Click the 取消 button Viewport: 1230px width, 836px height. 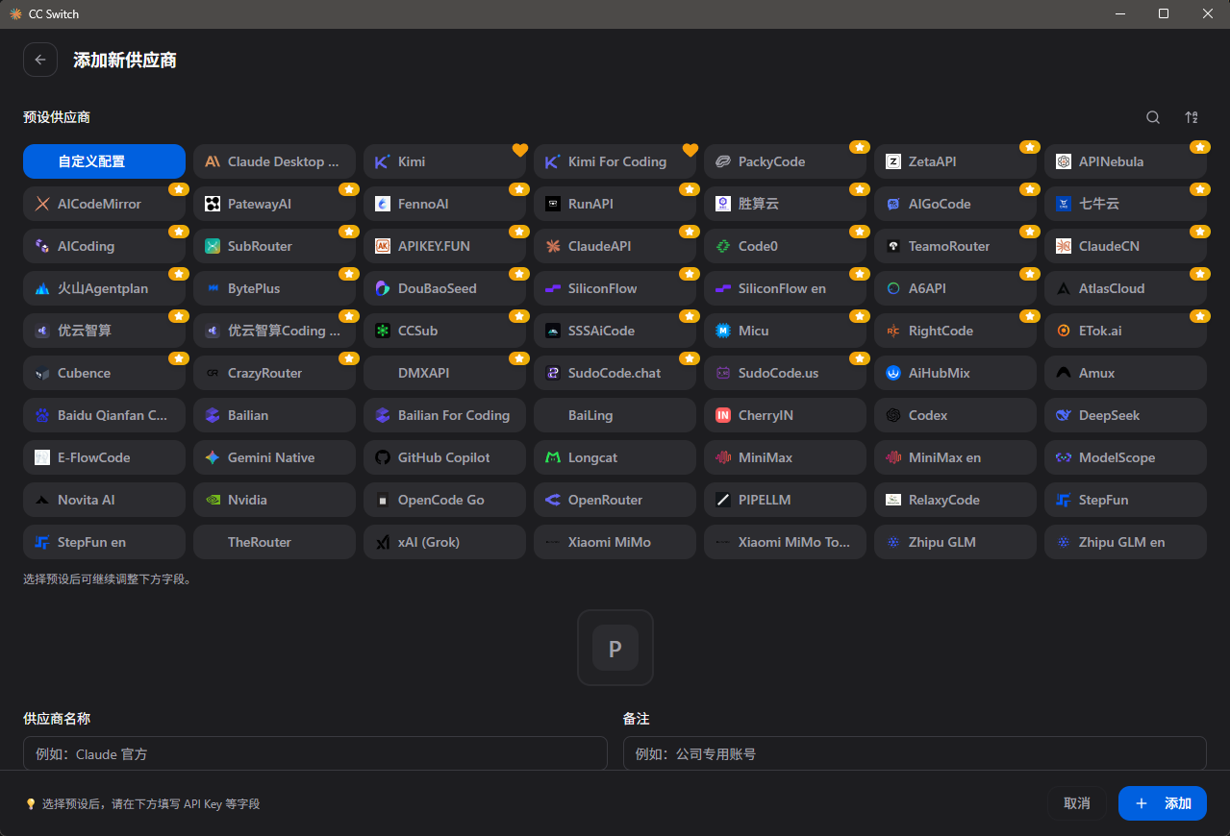1077,803
